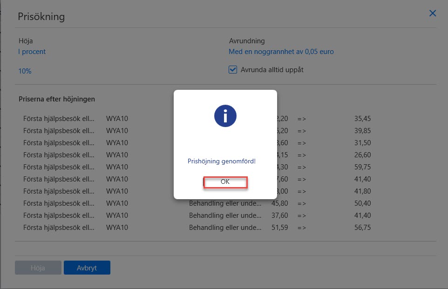448x289 pixels.
Task: Click the greyed-out Höja button
Action: (38, 268)
